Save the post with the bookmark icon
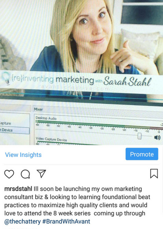Image resolution: width=163 pixels, height=229 pixels. click(154, 173)
